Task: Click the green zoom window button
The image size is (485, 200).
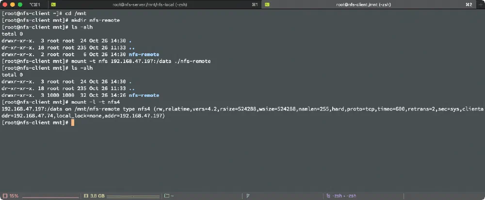Action: tap(20, 5)
